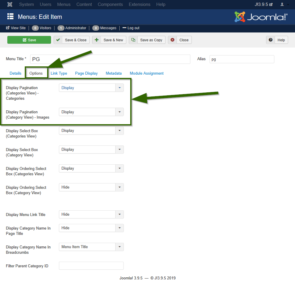295x298 pixels.
Task: Click the Save as Copy icon
Action: coord(133,40)
